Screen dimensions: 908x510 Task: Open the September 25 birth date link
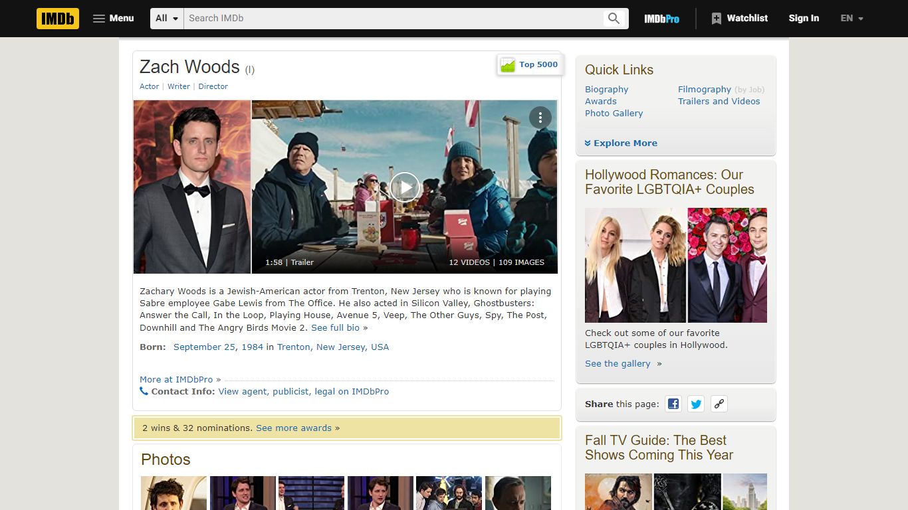204,347
